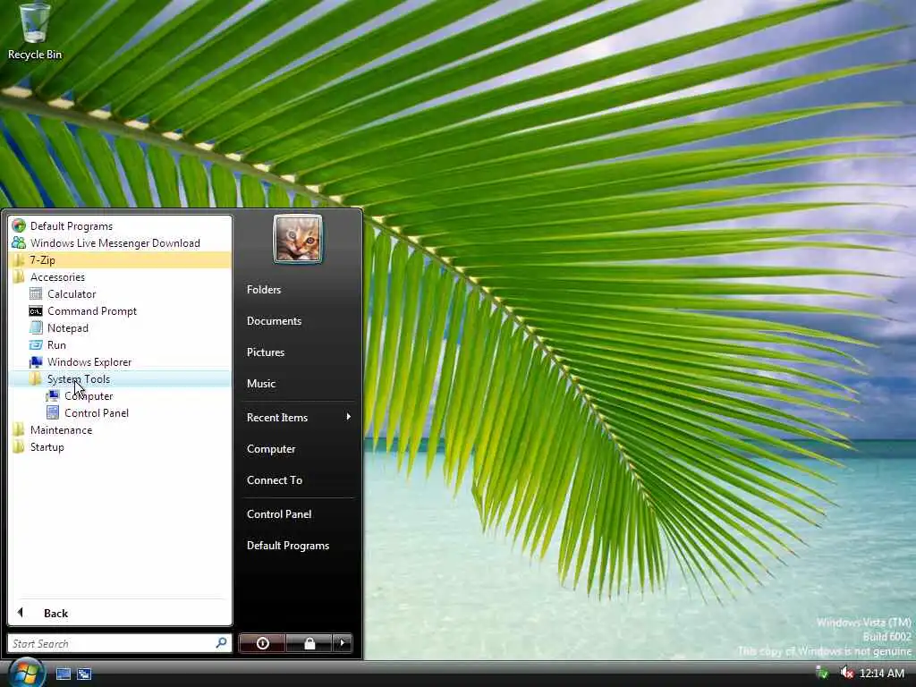This screenshot has width=916, height=687.
Task: Click the green tray icon beside the volume icon
Action: 822,673
